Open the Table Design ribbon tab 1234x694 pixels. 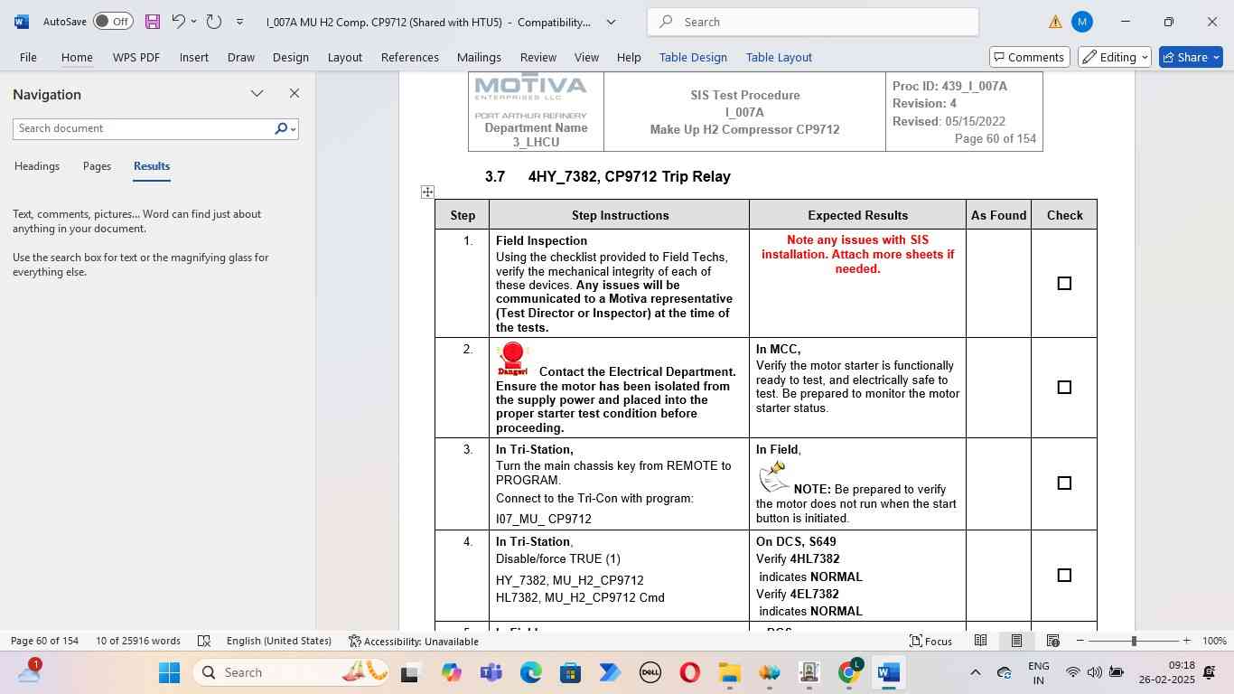click(x=692, y=57)
